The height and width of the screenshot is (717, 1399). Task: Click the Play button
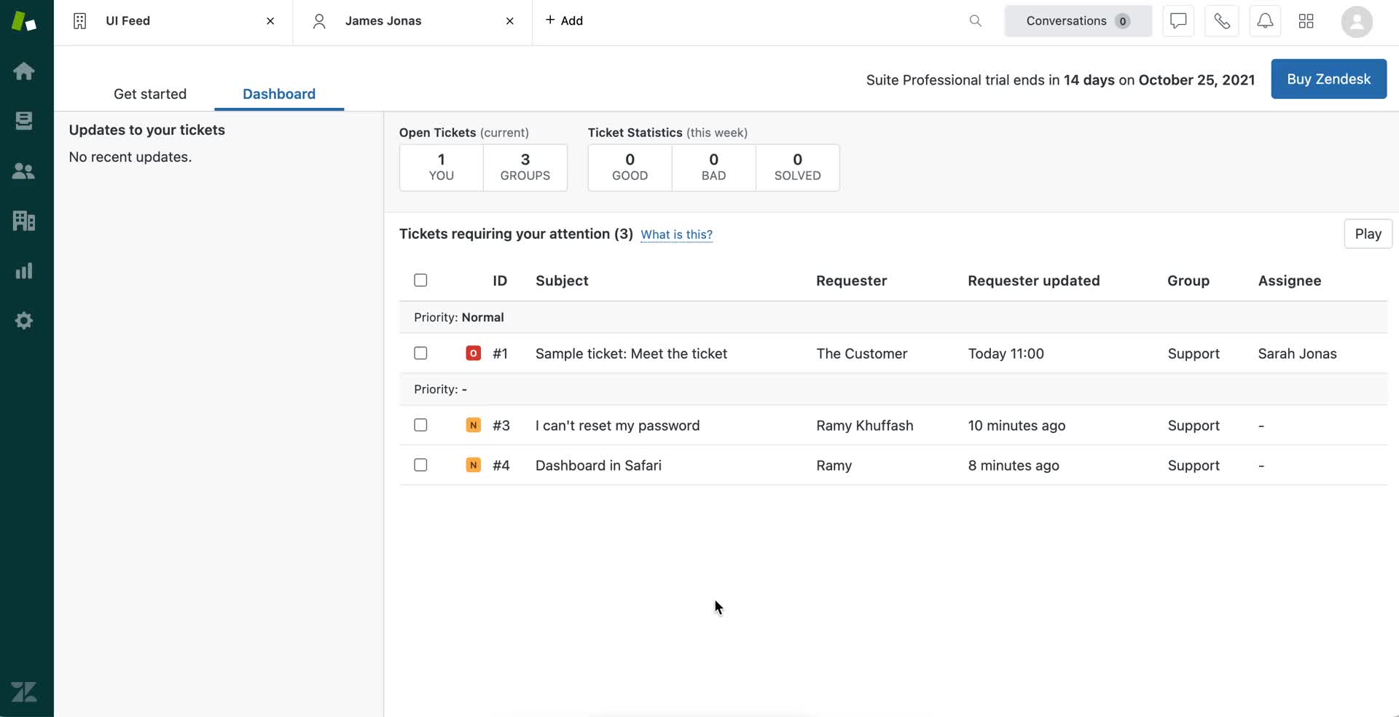coord(1368,234)
